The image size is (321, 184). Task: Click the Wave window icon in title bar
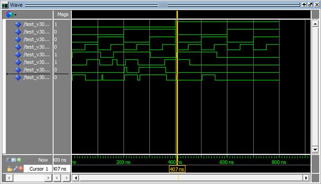tap(5, 5)
